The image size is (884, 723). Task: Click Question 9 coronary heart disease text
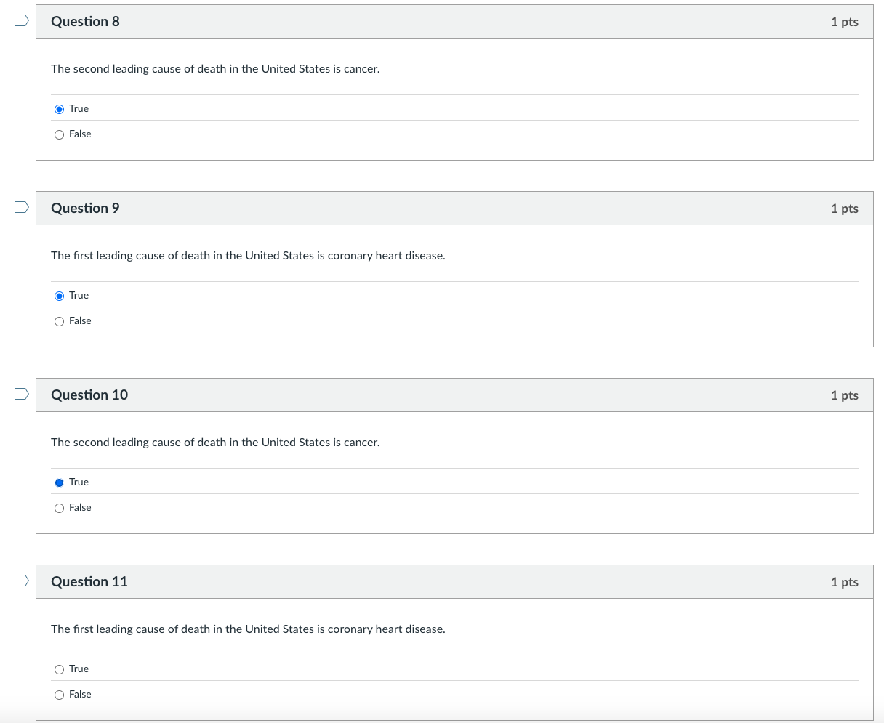point(248,256)
